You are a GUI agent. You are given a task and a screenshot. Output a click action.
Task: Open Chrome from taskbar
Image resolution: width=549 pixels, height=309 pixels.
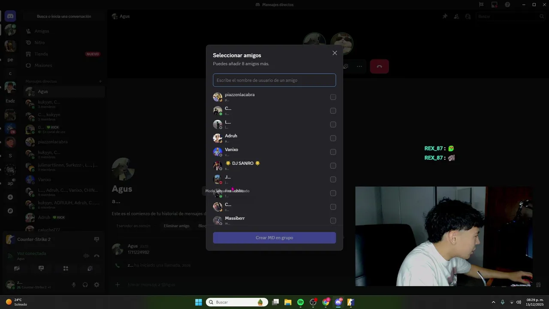(x=326, y=302)
